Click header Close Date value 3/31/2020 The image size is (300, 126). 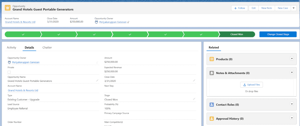[53, 22]
